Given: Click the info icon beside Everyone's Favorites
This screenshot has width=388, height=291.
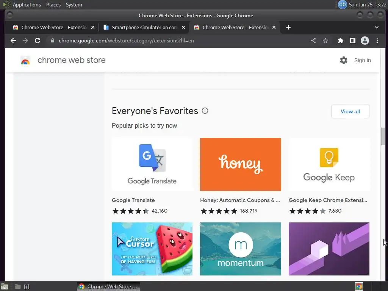Looking at the screenshot, I should point(205,111).
